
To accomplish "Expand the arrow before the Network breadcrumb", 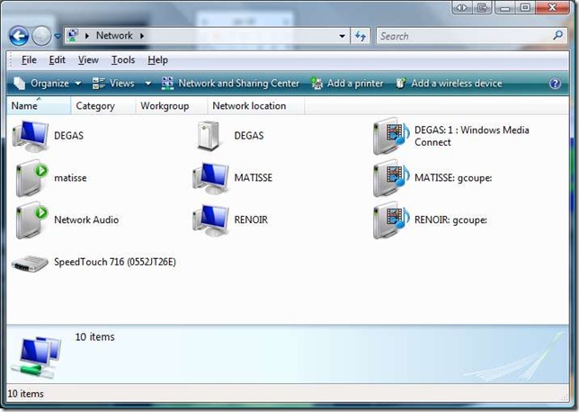I will click(87, 36).
